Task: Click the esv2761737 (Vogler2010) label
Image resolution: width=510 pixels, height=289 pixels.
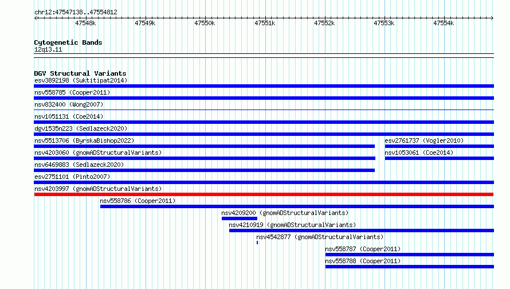Action: (424, 140)
